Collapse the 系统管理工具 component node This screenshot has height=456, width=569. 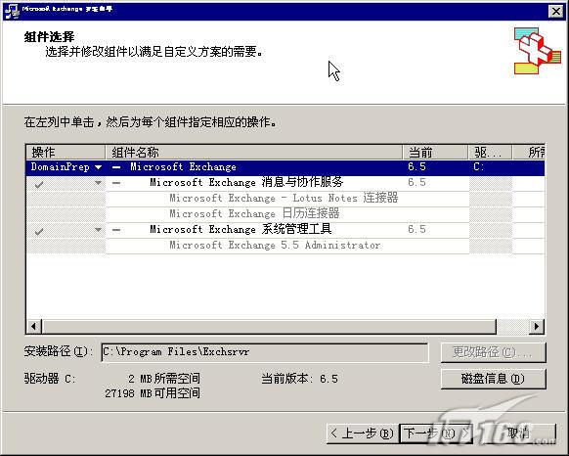[x=116, y=230]
